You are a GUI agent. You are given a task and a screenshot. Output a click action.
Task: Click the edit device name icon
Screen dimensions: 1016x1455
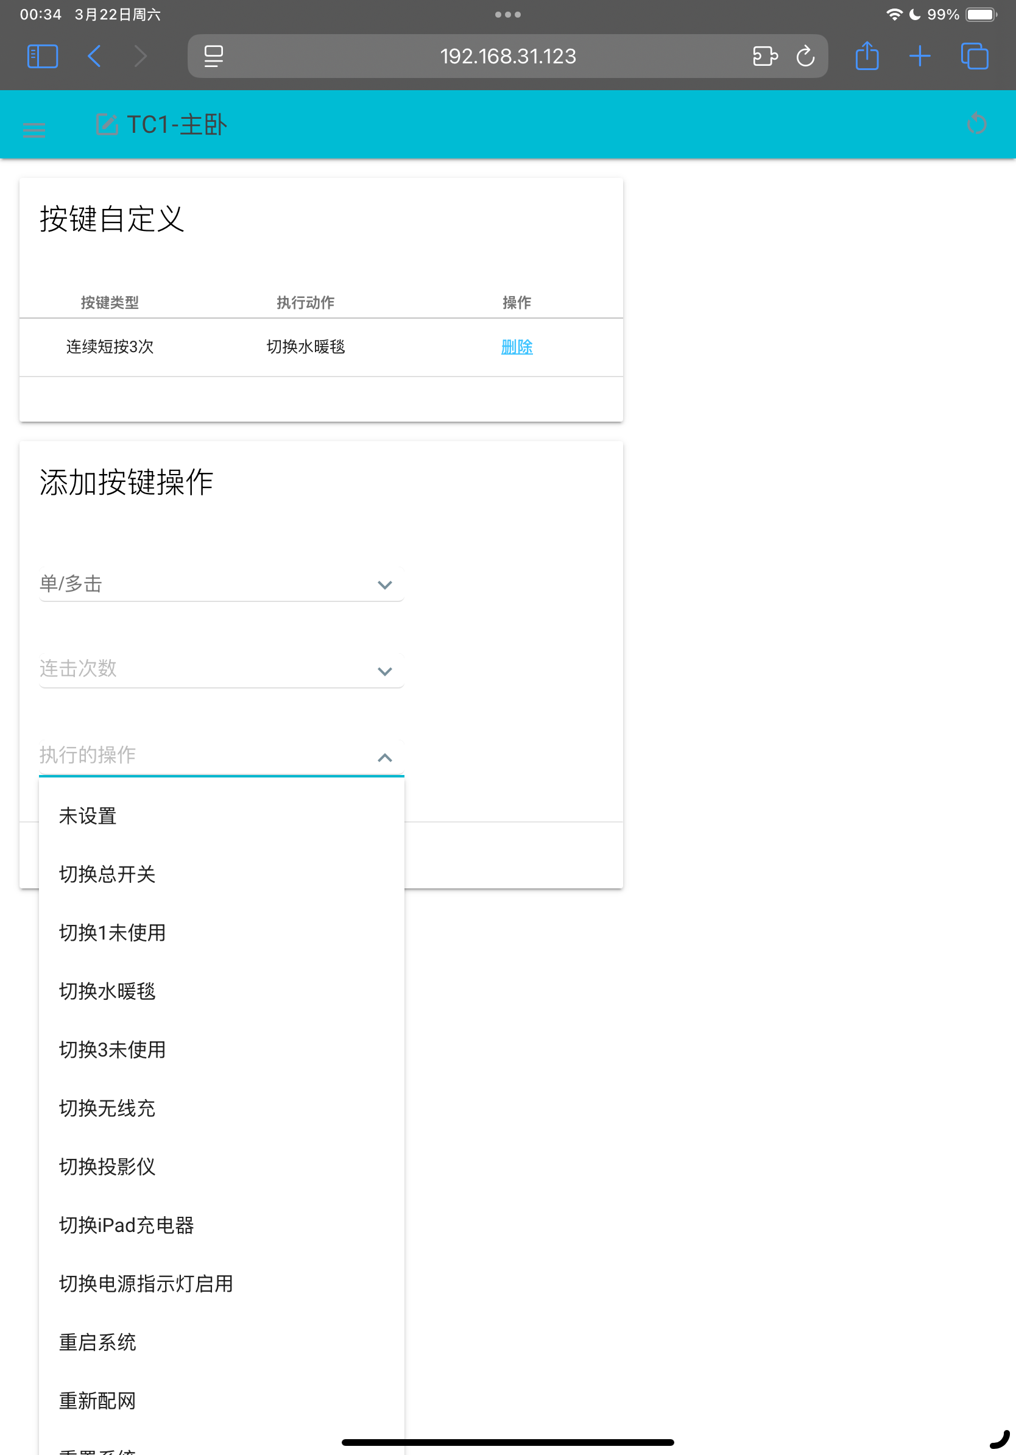(x=107, y=124)
